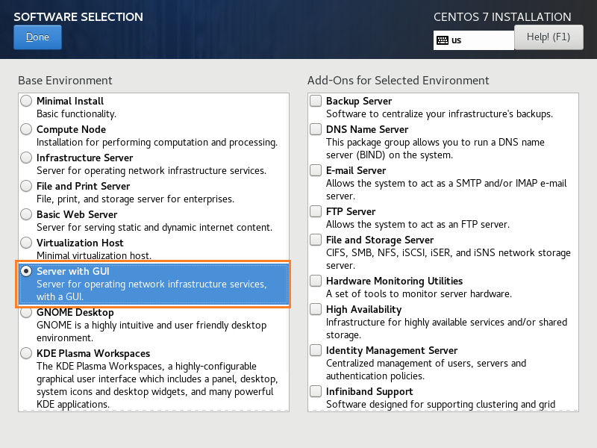The height and width of the screenshot is (448, 597).
Task: Tick the E-mail Server checkbox
Action: pos(316,170)
